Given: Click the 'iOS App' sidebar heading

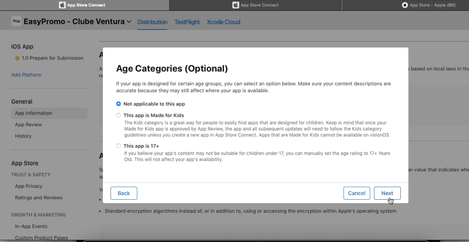Looking at the screenshot, I should (22, 46).
